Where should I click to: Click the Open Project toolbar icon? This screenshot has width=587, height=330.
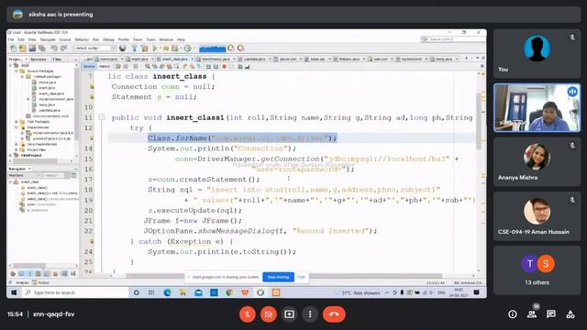click(x=33, y=49)
